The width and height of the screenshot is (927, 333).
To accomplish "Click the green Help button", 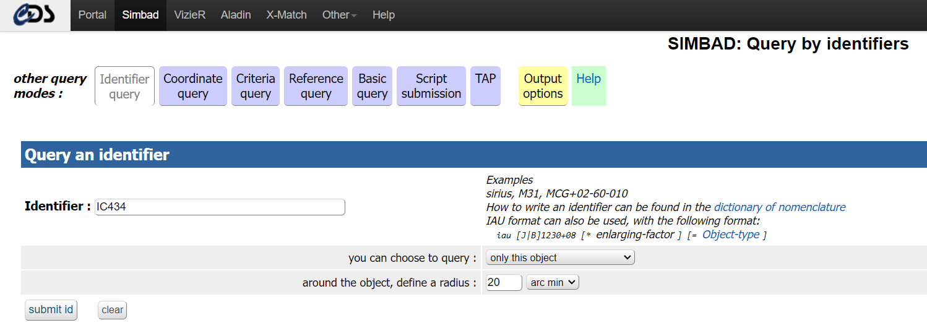I will [589, 86].
